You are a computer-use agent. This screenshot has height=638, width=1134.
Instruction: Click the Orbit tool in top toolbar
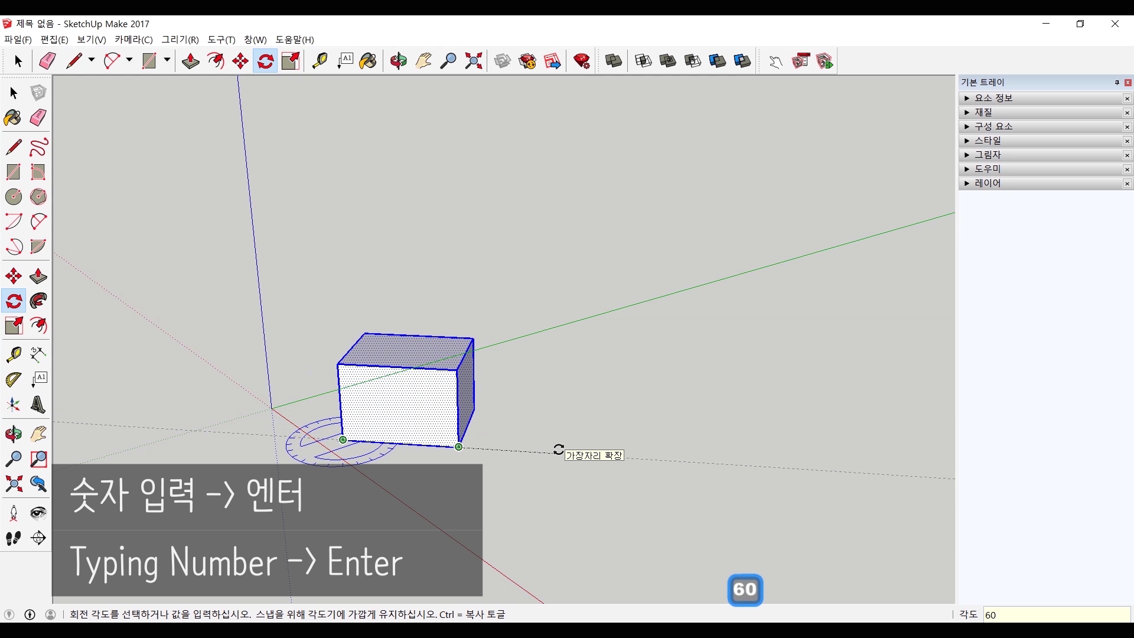(x=398, y=61)
